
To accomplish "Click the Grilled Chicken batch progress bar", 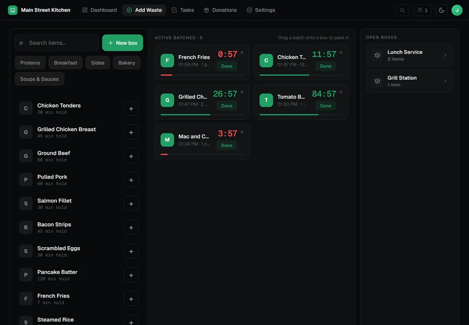I will [x=202, y=115].
